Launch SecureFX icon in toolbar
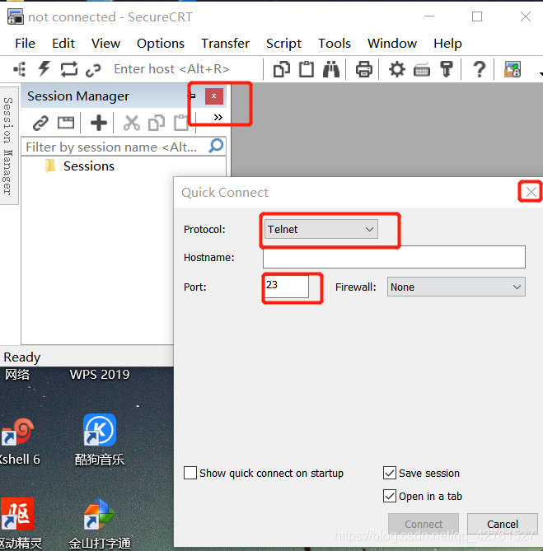Image resolution: width=543 pixels, height=551 pixels. coord(512,69)
